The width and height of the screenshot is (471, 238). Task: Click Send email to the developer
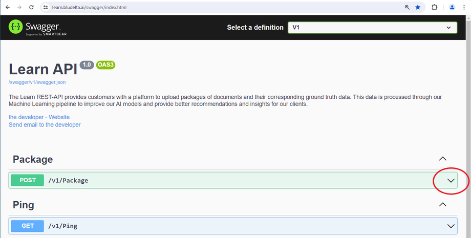[45, 124]
